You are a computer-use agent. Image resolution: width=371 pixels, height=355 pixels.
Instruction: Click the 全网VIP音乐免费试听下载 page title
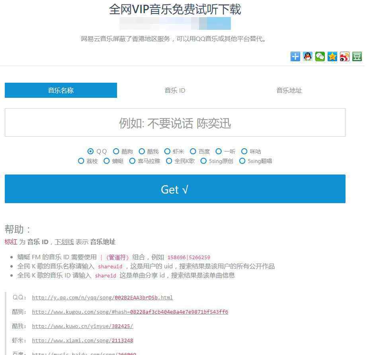pos(175,10)
